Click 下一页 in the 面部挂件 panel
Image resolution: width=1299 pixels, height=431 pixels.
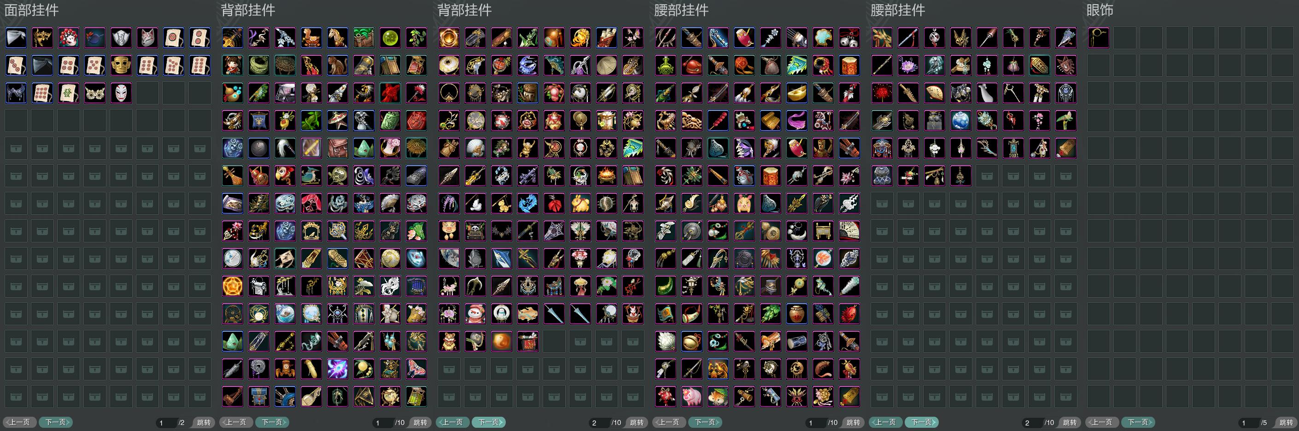(56, 422)
